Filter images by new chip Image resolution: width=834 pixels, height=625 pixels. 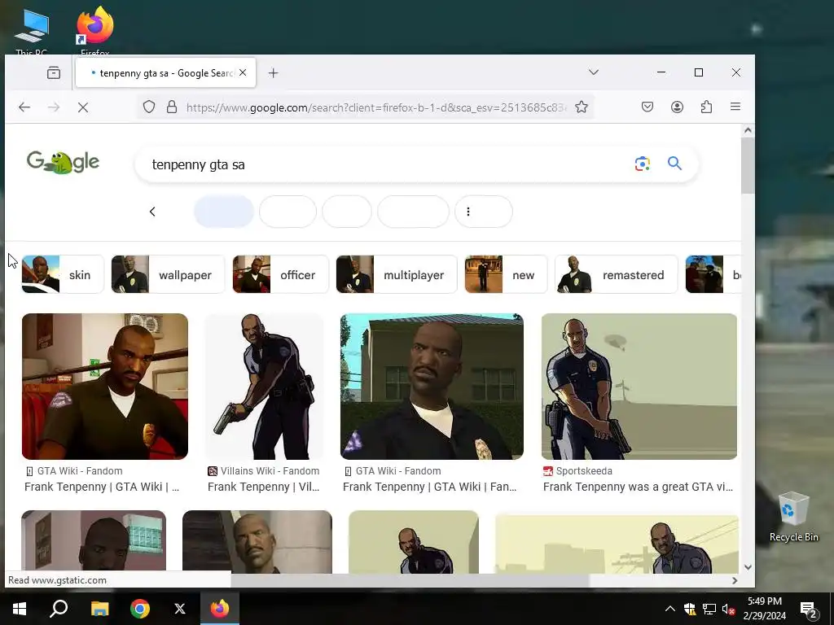(x=506, y=274)
